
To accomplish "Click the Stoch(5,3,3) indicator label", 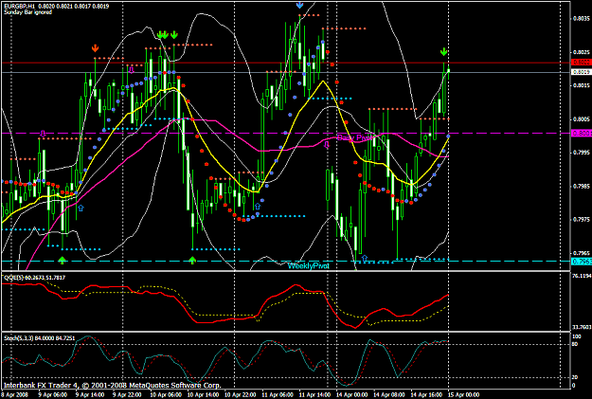I will pyautogui.click(x=39, y=338).
